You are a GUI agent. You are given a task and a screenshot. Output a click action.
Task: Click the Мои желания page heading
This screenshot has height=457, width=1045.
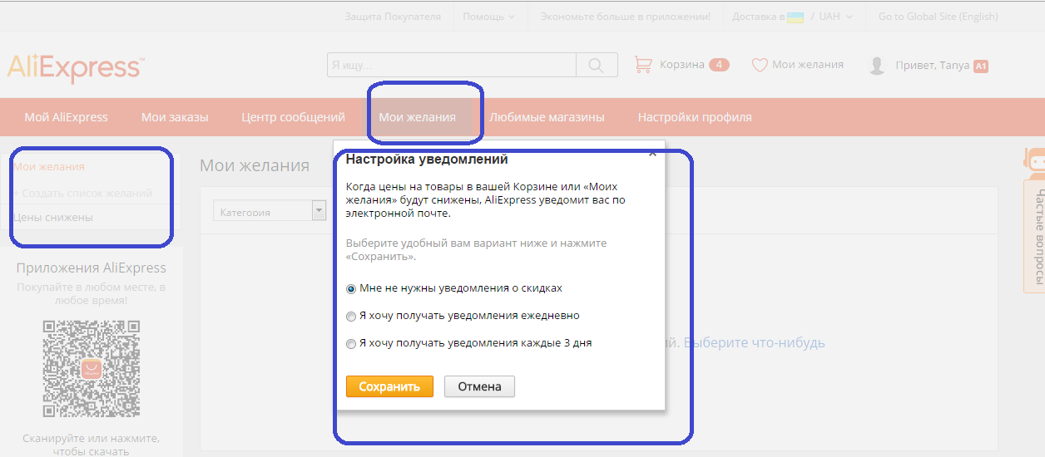(x=255, y=165)
